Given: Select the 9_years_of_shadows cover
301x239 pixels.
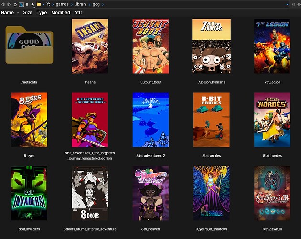Looking at the screenshot, I should [x=211, y=194].
